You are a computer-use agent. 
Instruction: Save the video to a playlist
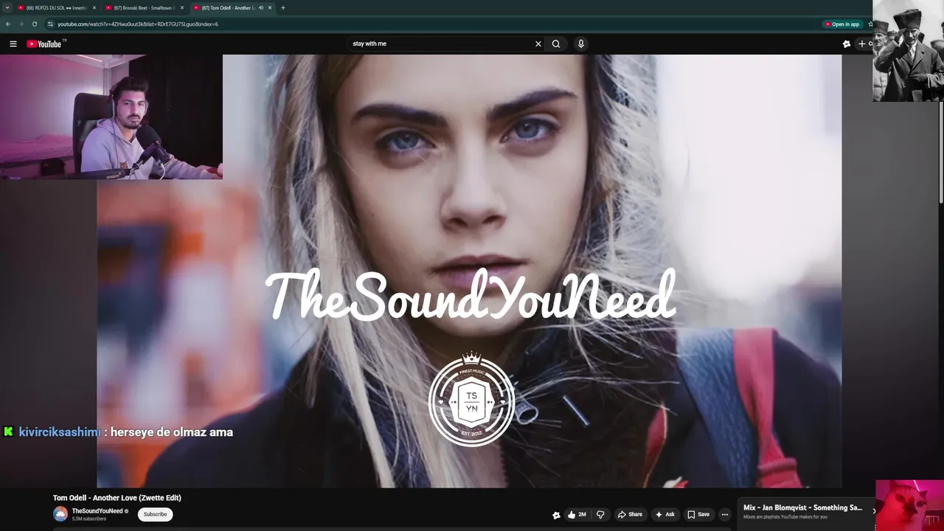coord(698,514)
